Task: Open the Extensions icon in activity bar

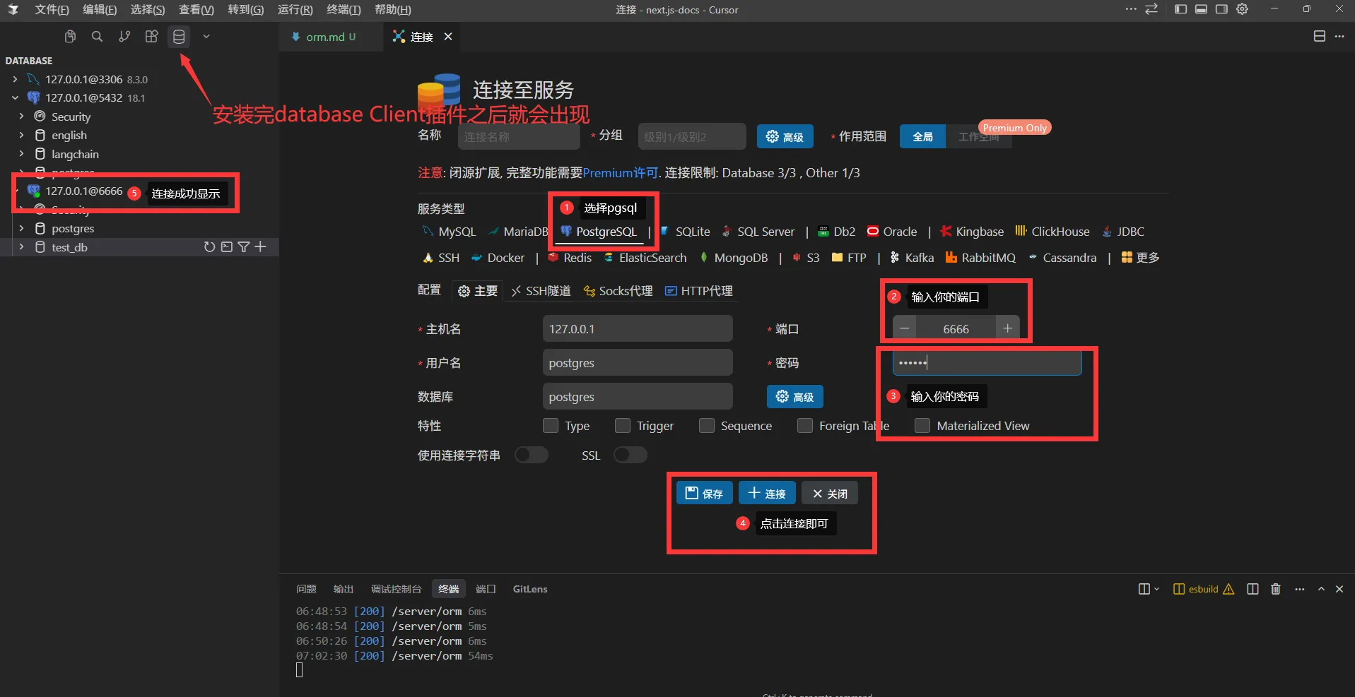Action: tap(151, 37)
